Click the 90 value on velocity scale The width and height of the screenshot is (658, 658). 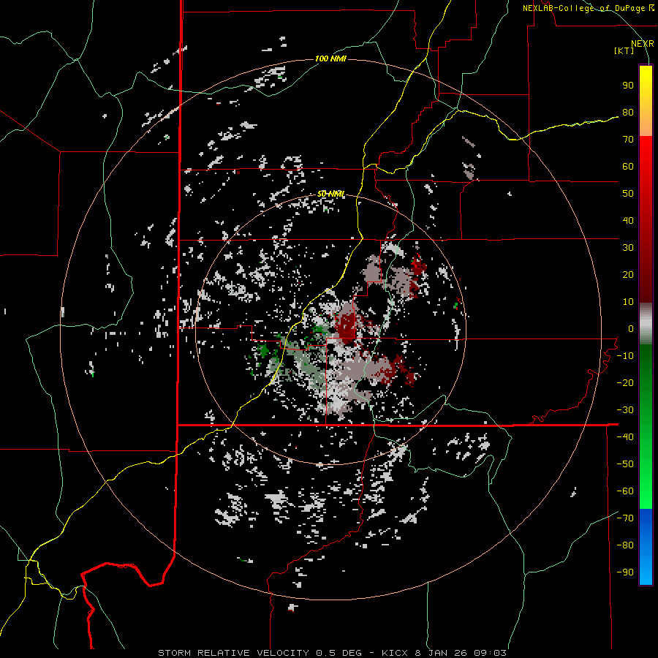[x=628, y=86]
